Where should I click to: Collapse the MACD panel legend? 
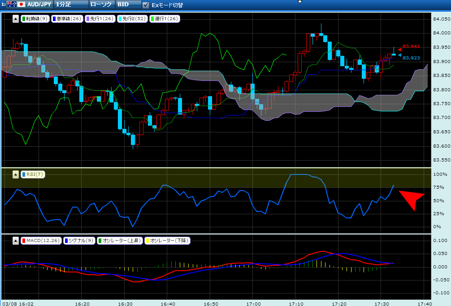click(16, 241)
